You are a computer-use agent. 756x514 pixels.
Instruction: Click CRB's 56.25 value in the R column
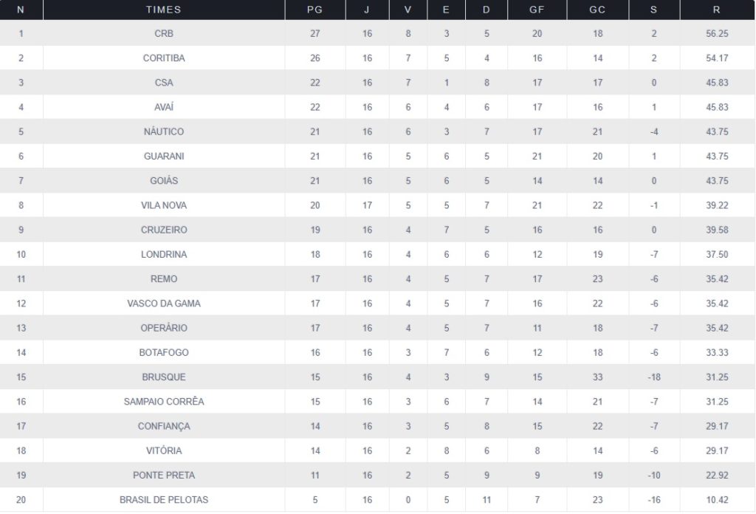[717, 34]
